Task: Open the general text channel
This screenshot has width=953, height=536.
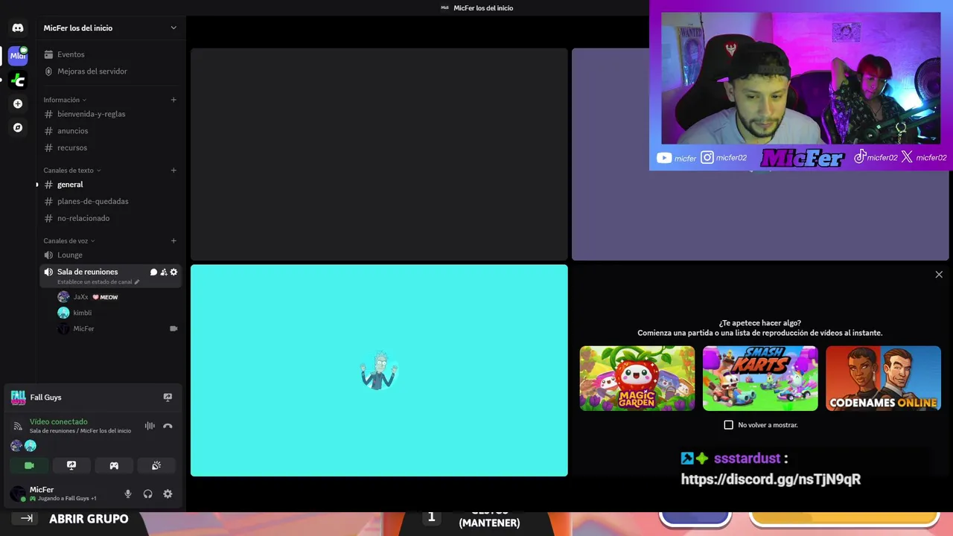Action: pyautogui.click(x=110, y=185)
